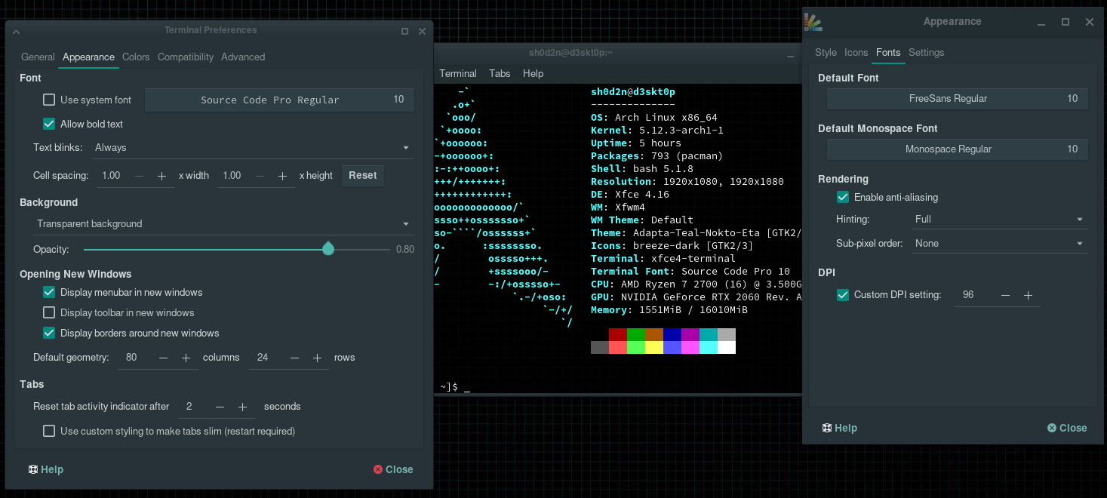
Task: Increase default geometry rows
Action: (317, 358)
